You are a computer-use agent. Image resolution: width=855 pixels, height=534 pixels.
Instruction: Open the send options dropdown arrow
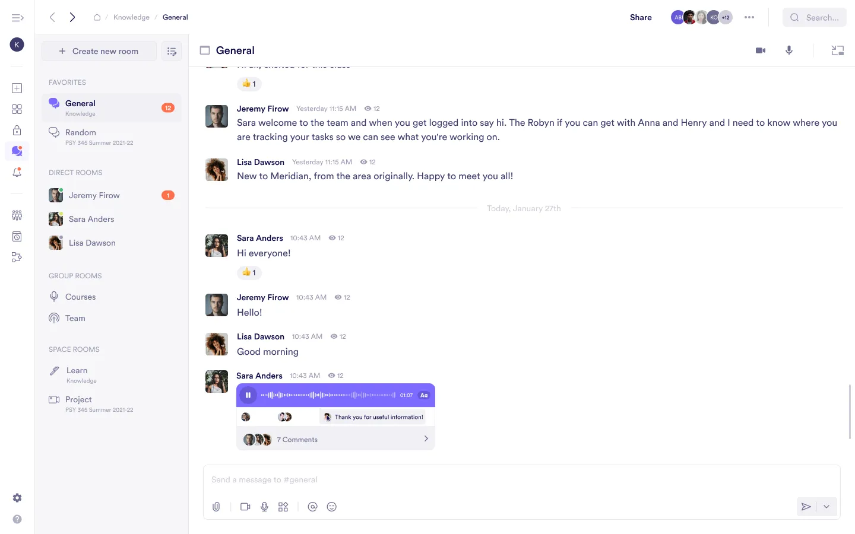pyautogui.click(x=826, y=507)
